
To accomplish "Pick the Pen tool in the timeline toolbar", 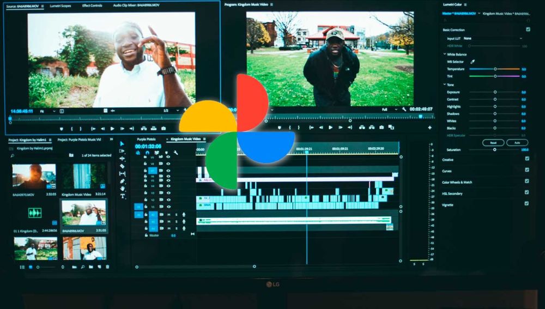I will click(x=122, y=181).
